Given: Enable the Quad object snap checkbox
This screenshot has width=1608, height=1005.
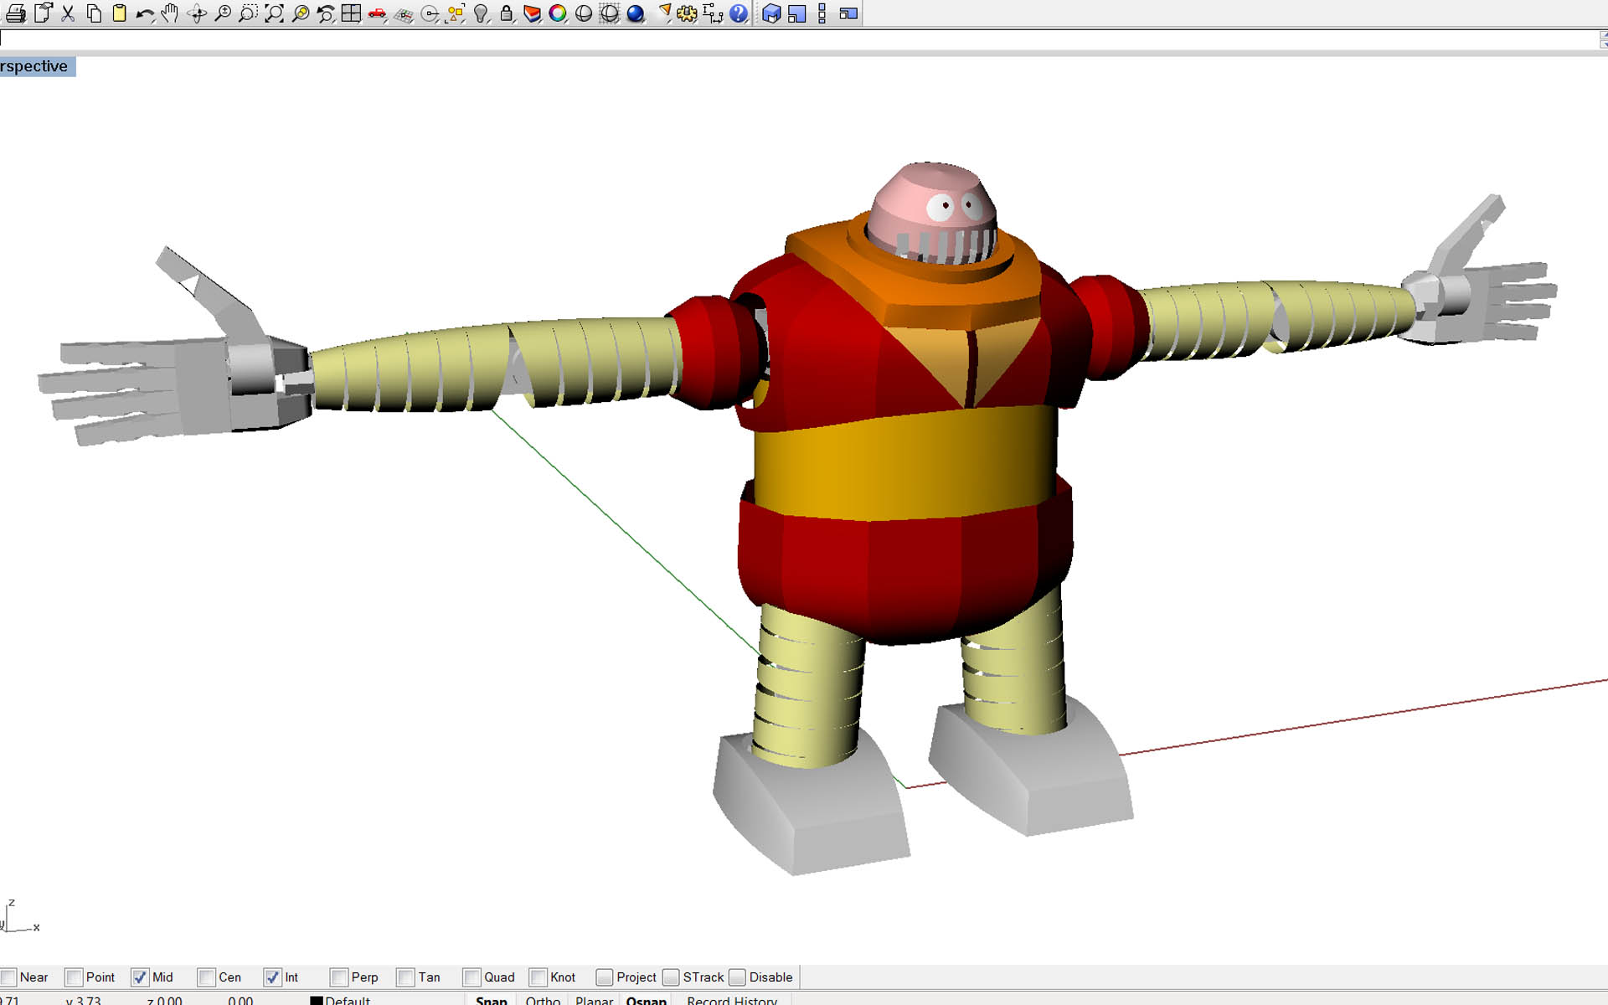Looking at the screenshot, I should click(x=472, y=977).
